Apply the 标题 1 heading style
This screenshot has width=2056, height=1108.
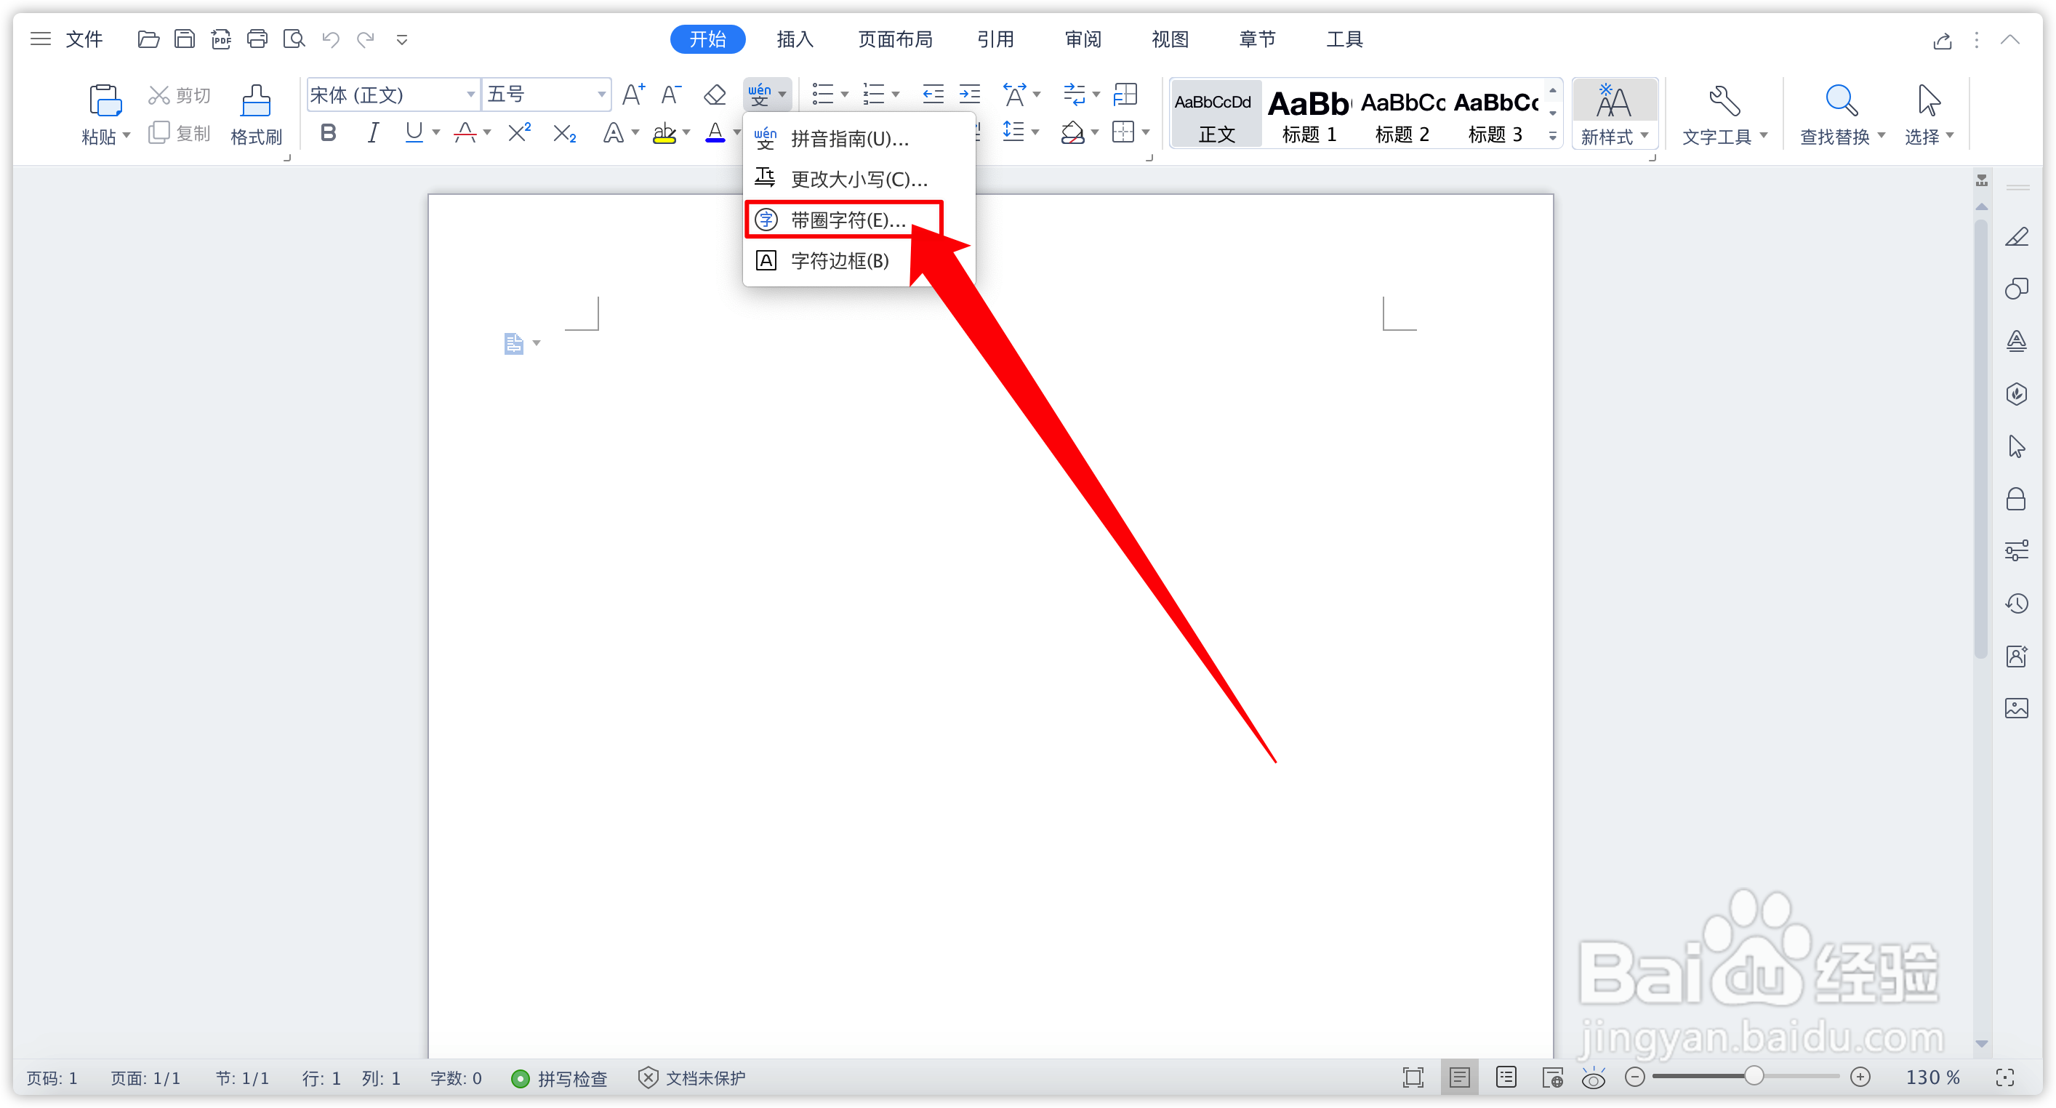[1309, 114]
